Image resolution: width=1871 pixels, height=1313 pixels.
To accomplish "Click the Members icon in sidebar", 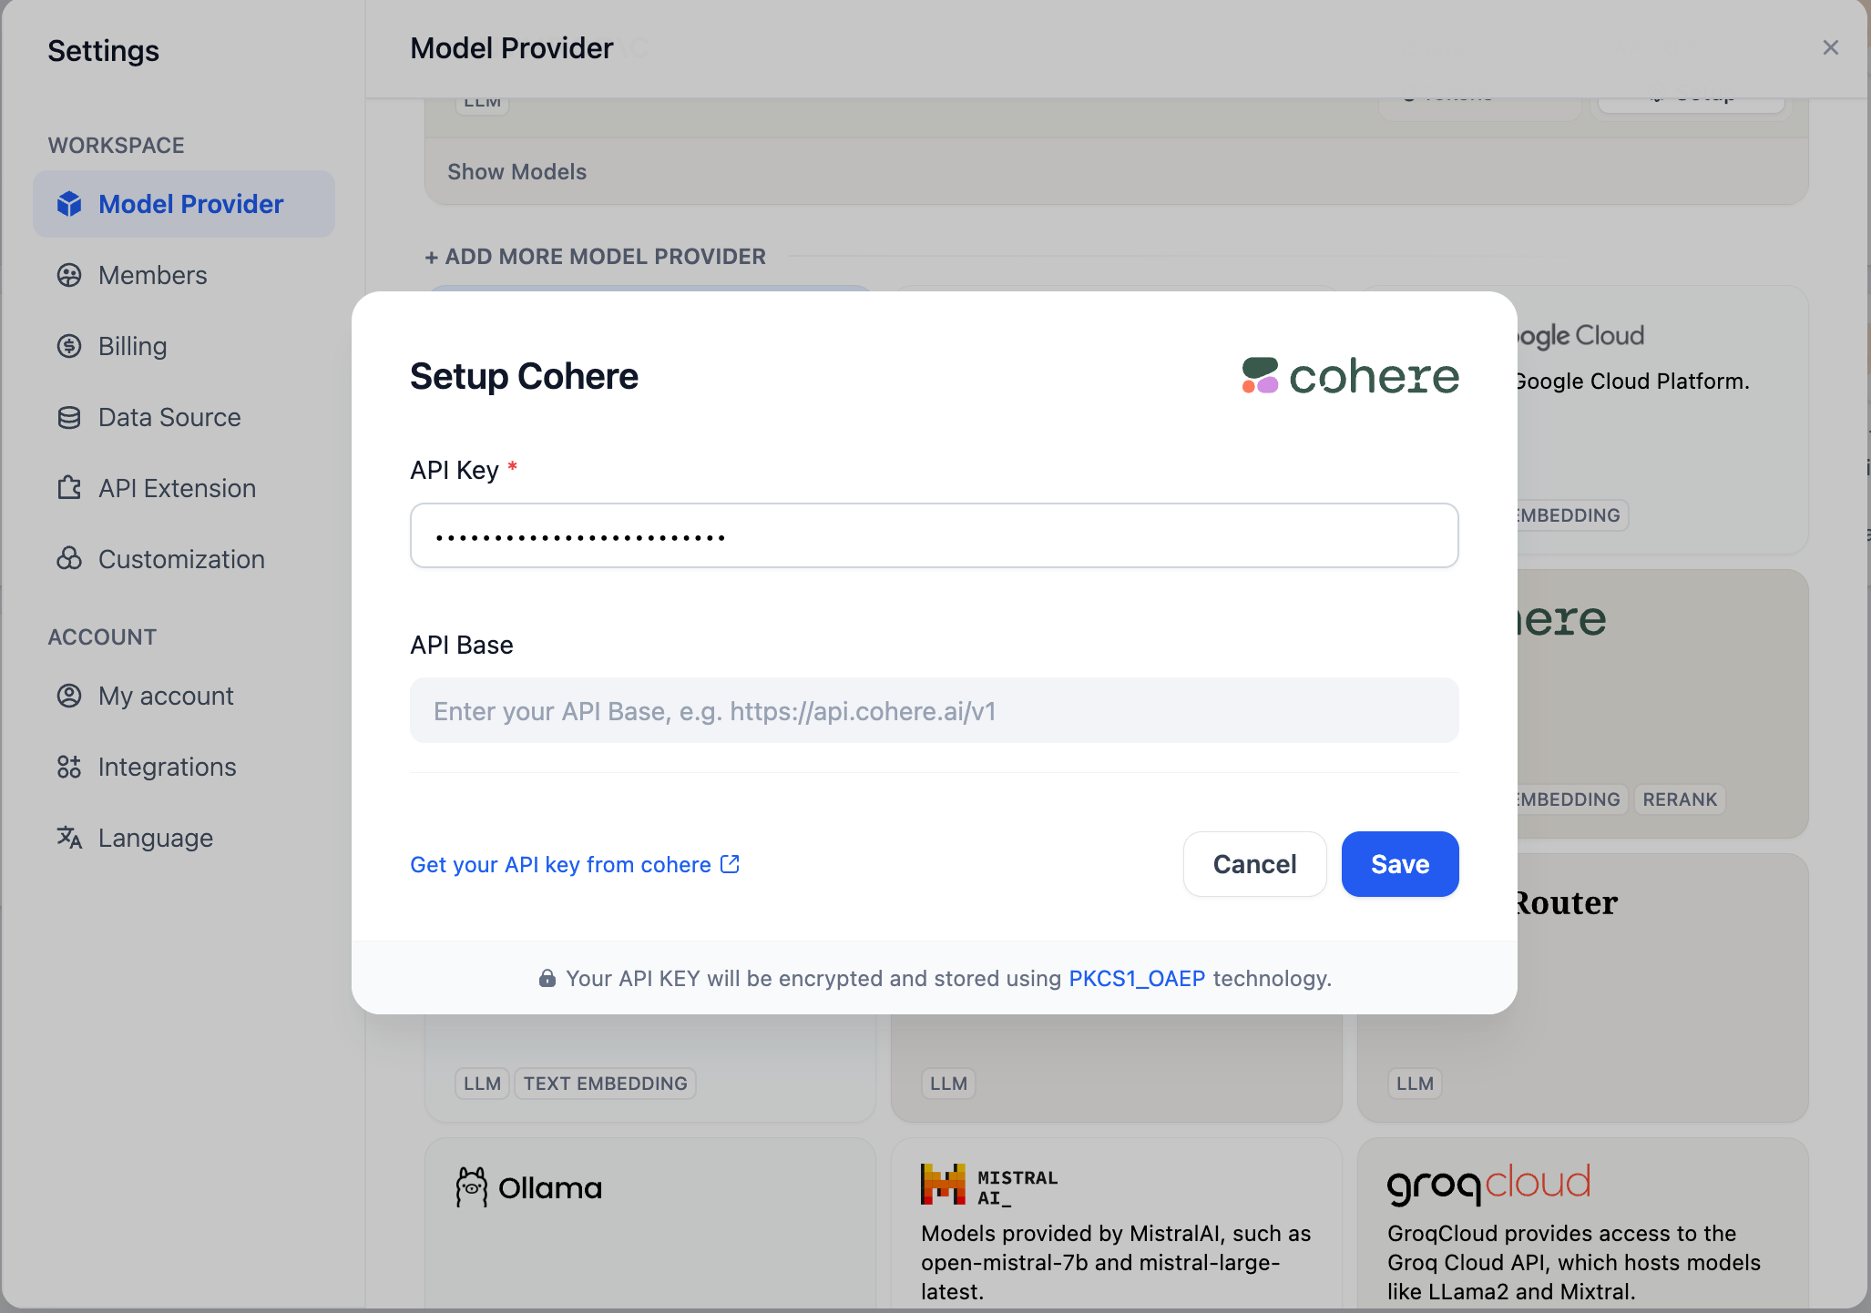I will pyautogui.click(x=69, y=275).
